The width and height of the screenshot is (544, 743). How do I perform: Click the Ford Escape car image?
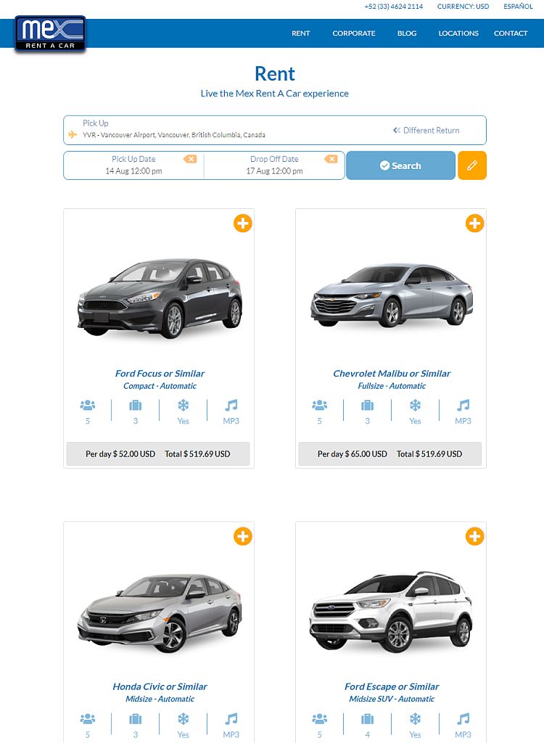click(391, 611)
